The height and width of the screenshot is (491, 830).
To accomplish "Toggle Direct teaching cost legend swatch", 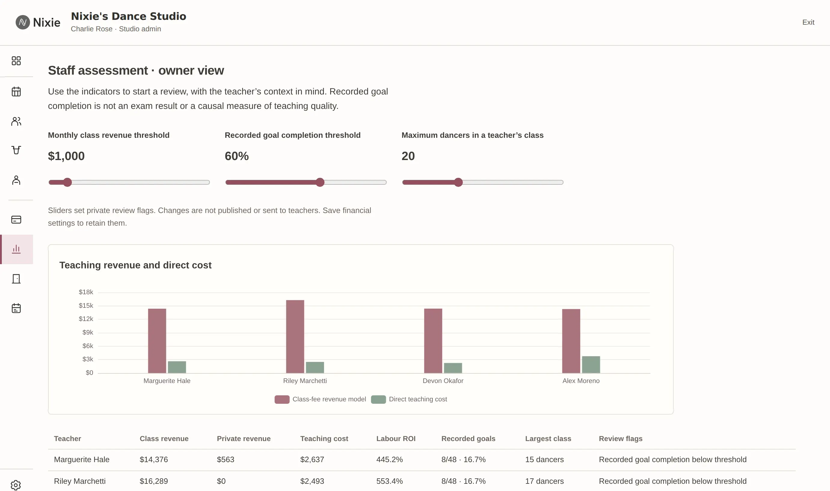I will (x=378, y=399).
